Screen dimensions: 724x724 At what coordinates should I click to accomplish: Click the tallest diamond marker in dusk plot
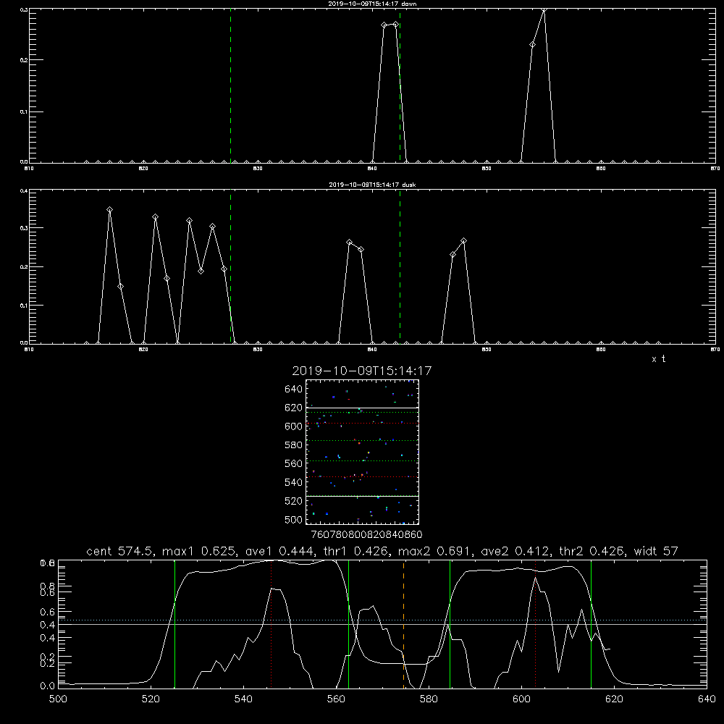[x=109, y=210]
